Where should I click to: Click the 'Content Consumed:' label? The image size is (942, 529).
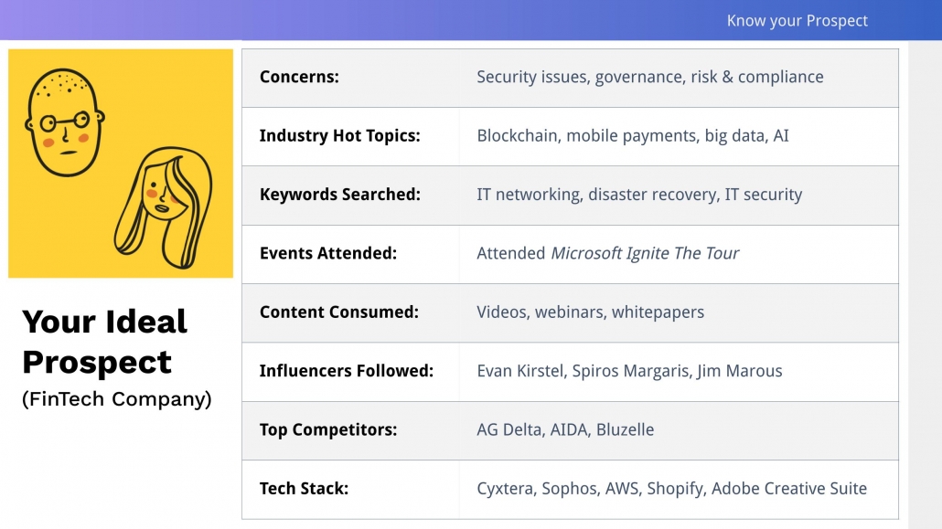[338, 312]
